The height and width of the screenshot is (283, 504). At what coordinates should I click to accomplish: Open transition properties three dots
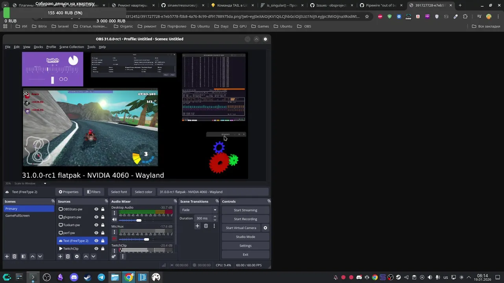(x=214, y=226)
